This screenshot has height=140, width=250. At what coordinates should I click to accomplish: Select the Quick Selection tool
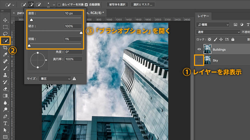pyautogui.click(x=5, y=41)
